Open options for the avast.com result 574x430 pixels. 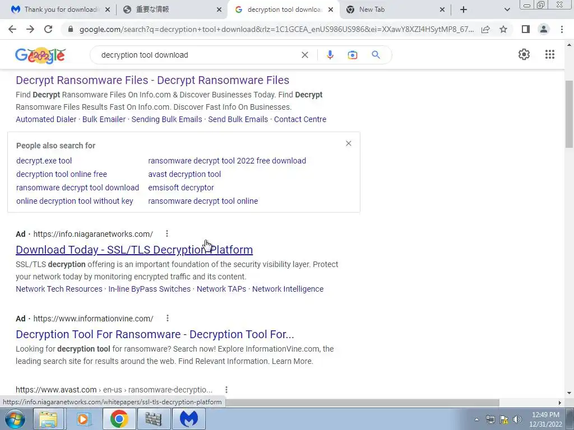[x=226, y=390]
